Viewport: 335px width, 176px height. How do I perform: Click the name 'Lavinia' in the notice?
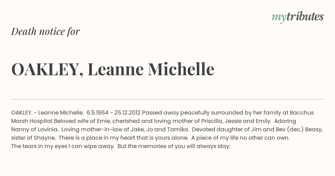tap(47, 130)
